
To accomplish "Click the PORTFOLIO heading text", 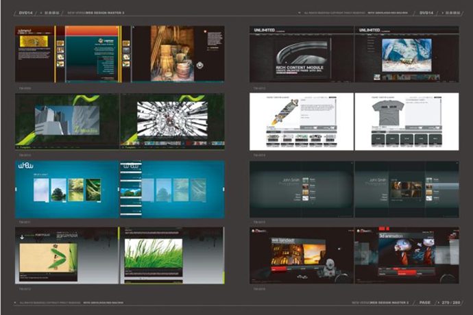I will (43, 235).
